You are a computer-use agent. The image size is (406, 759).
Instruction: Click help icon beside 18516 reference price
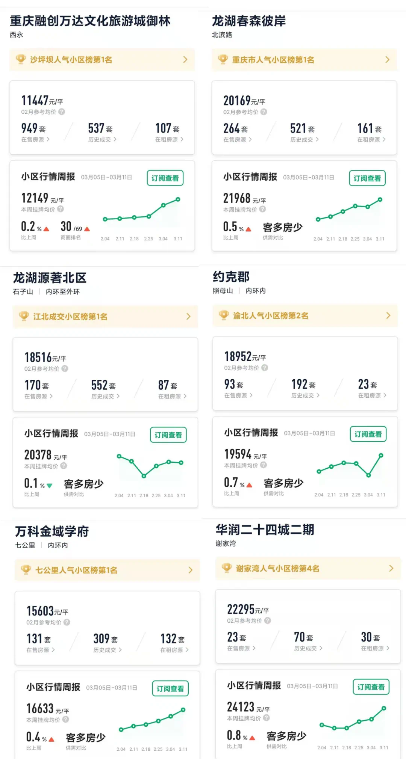(x=65, y=368)
